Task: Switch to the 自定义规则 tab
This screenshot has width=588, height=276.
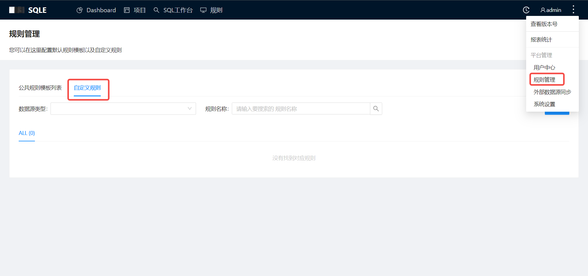Action: point(87,88)
